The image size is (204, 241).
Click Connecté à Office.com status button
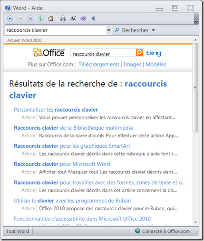pyautogui.click(x=163, y=231)
